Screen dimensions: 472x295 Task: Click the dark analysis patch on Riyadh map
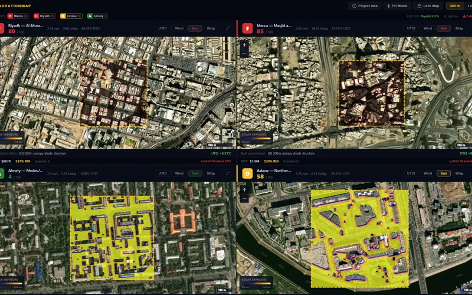click(x=113, y=93)
